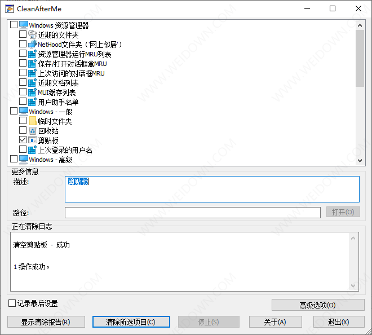Open 高级选项(O) advanced options
The width and height of the screenshot is (372, 335).
click(318, 305)
